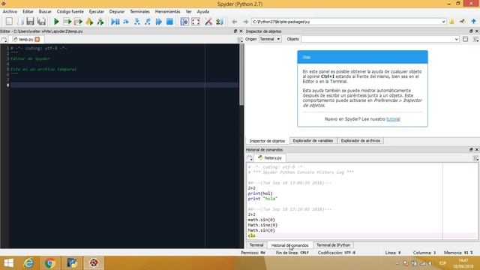Open the Terminales menu
Viewport: 480px width, 270px height.
click(x=139, y=11)
